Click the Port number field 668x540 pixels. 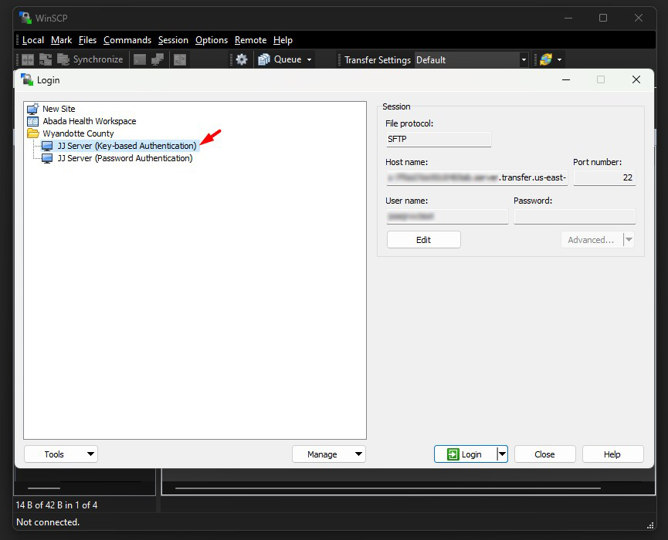[605, 177]
